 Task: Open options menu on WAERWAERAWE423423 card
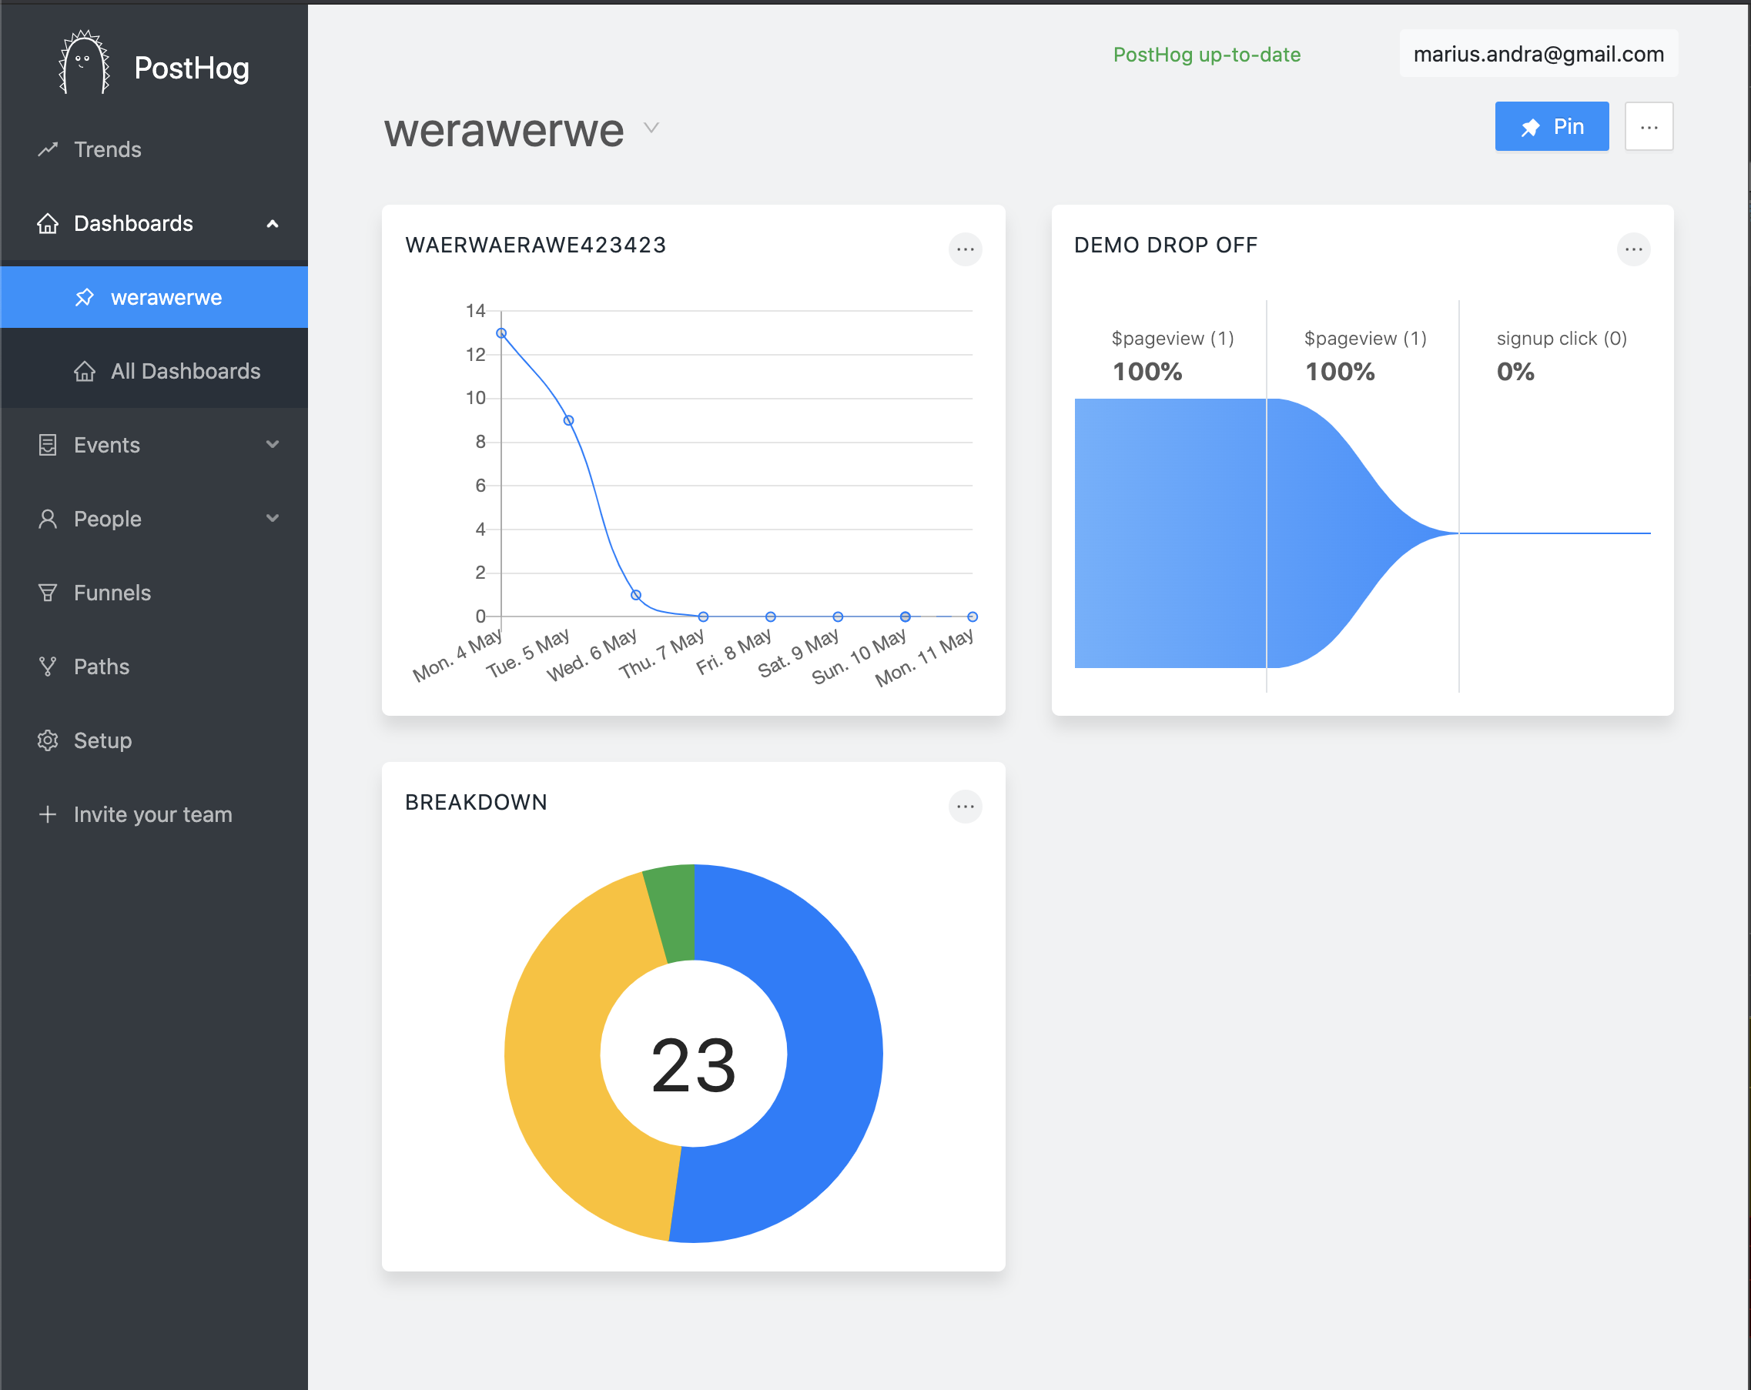click(x=965, y=249)
